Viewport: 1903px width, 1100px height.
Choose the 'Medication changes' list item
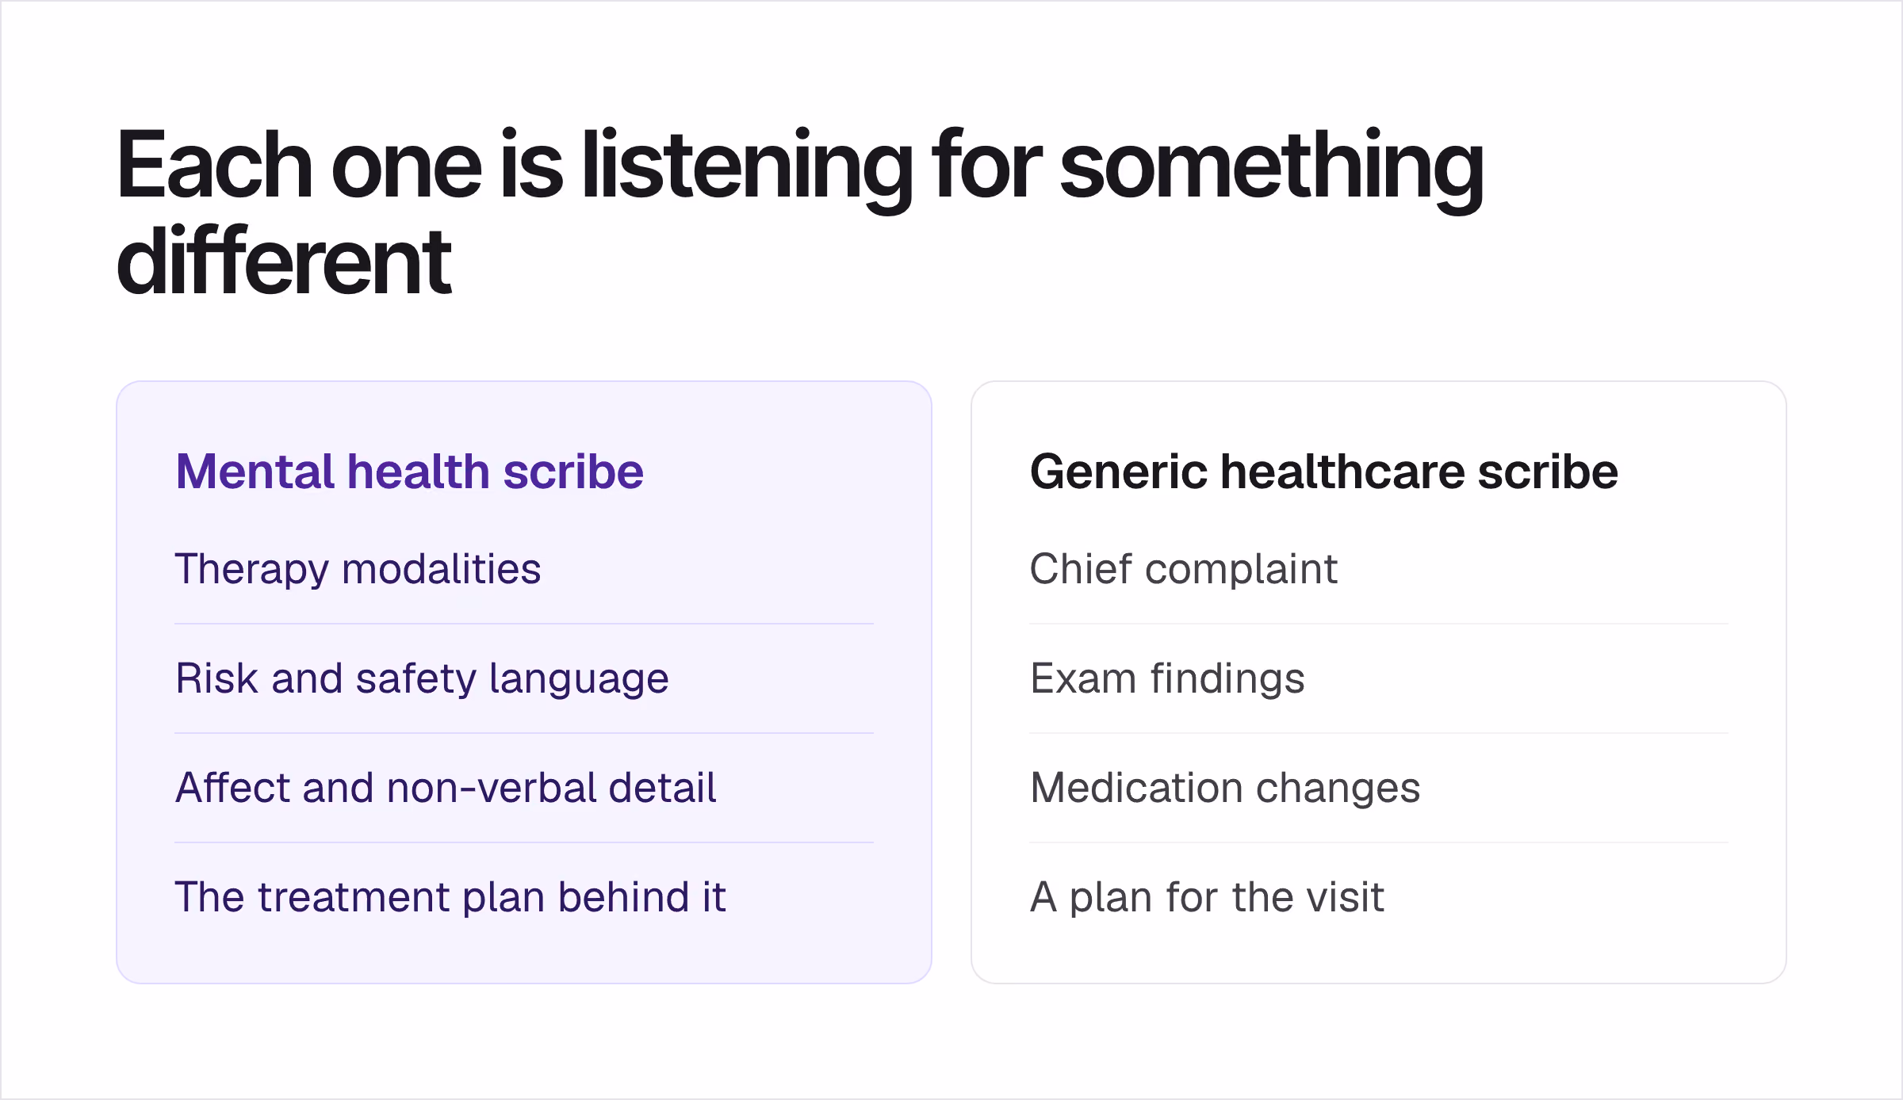click(1225, 788)
